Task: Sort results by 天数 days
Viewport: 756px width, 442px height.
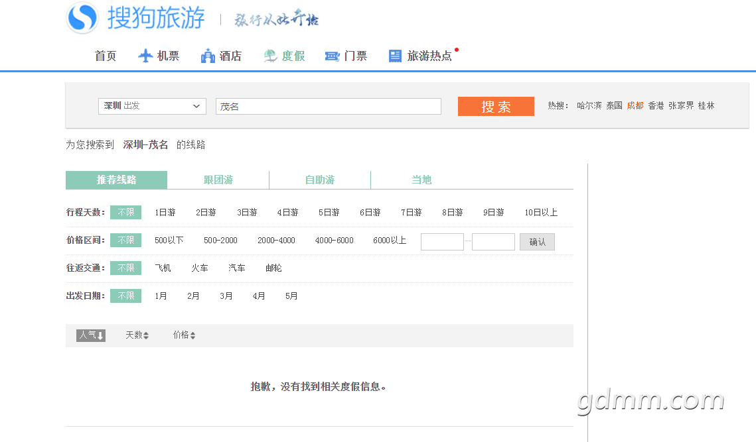Action: point(137,335)
